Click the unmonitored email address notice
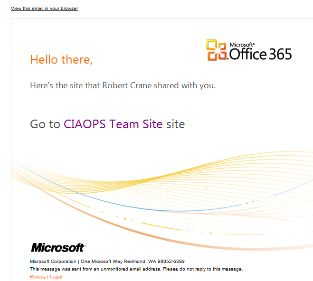This screenshot has height=281, width=313. coord(136,269)
